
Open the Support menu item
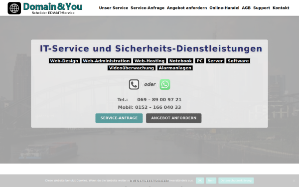tap(262, 8)
